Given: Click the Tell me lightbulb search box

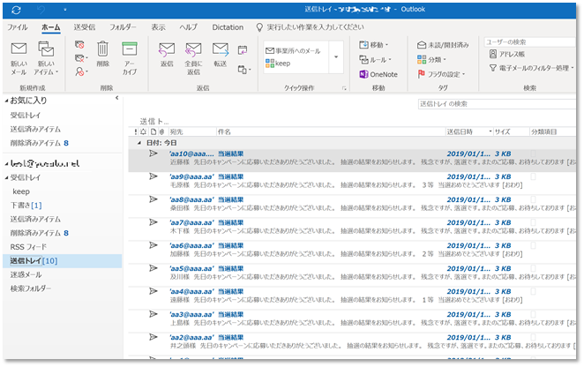Looking at the screenshot, I should coord(310,27).
